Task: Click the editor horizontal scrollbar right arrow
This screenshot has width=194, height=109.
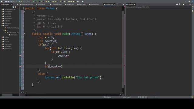Action: pyautogui.click(x=121, y=95)
